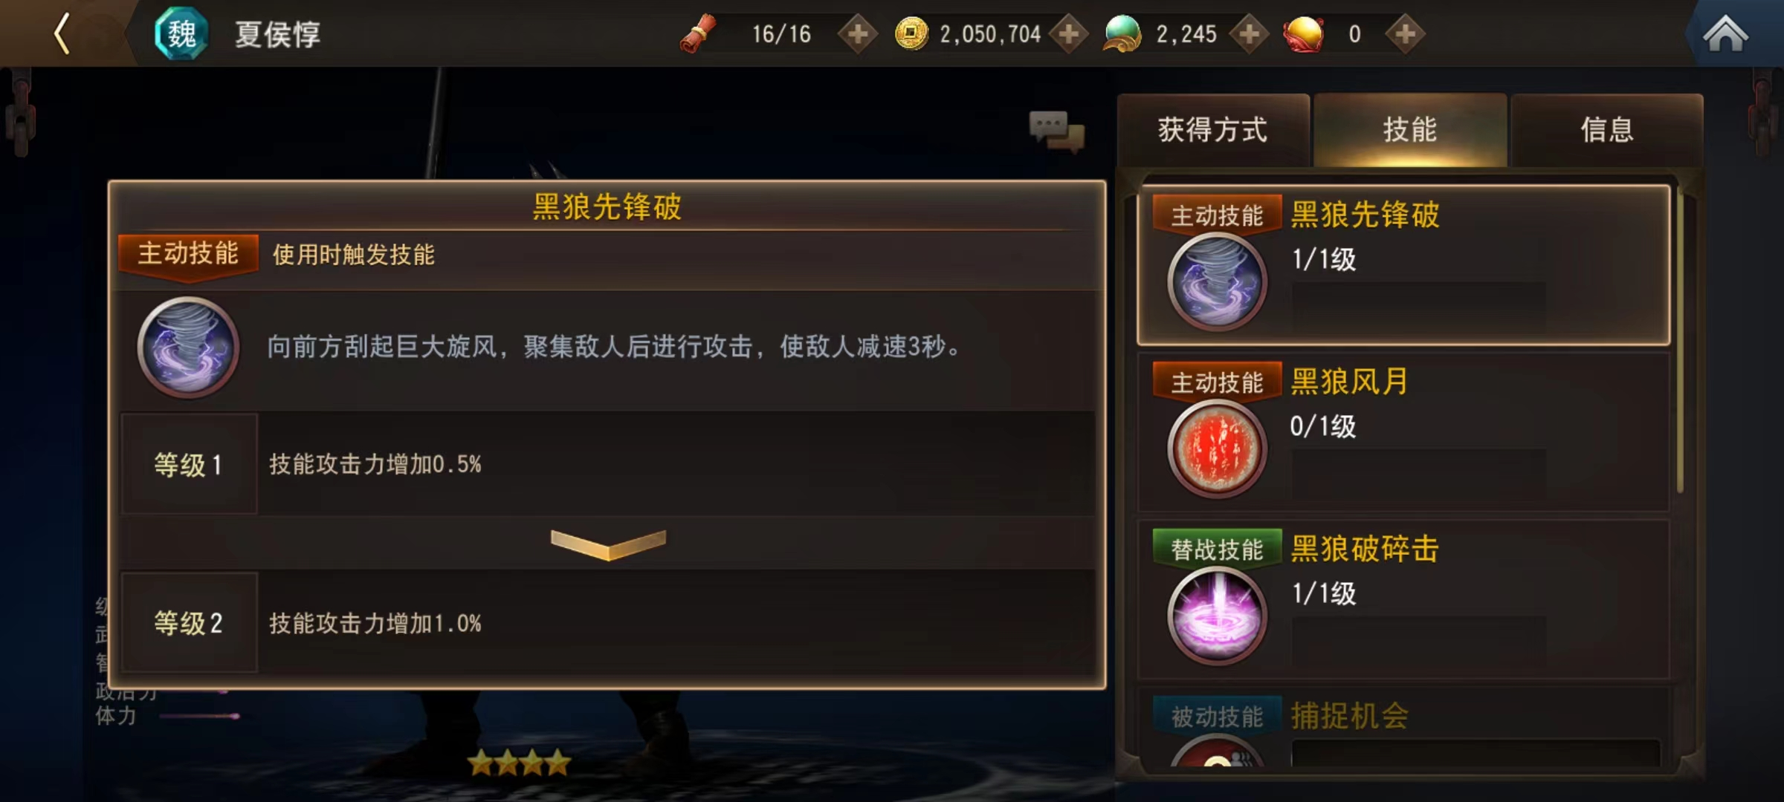The image size is (1784, 802).
Task: Click the skill list scrollbar
Action: pyautogui.click(x=1680, y=343)
